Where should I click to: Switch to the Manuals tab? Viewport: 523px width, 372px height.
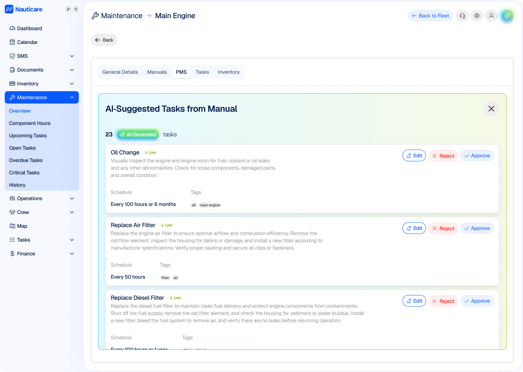[157, 72]
